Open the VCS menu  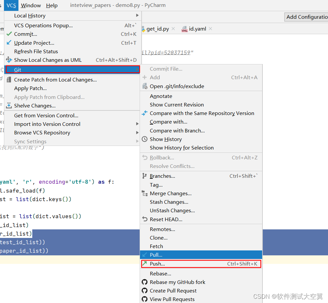pos(11,5)
